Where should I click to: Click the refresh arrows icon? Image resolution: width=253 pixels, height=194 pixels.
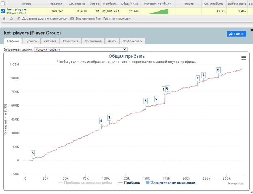click(x=12, y=19)
